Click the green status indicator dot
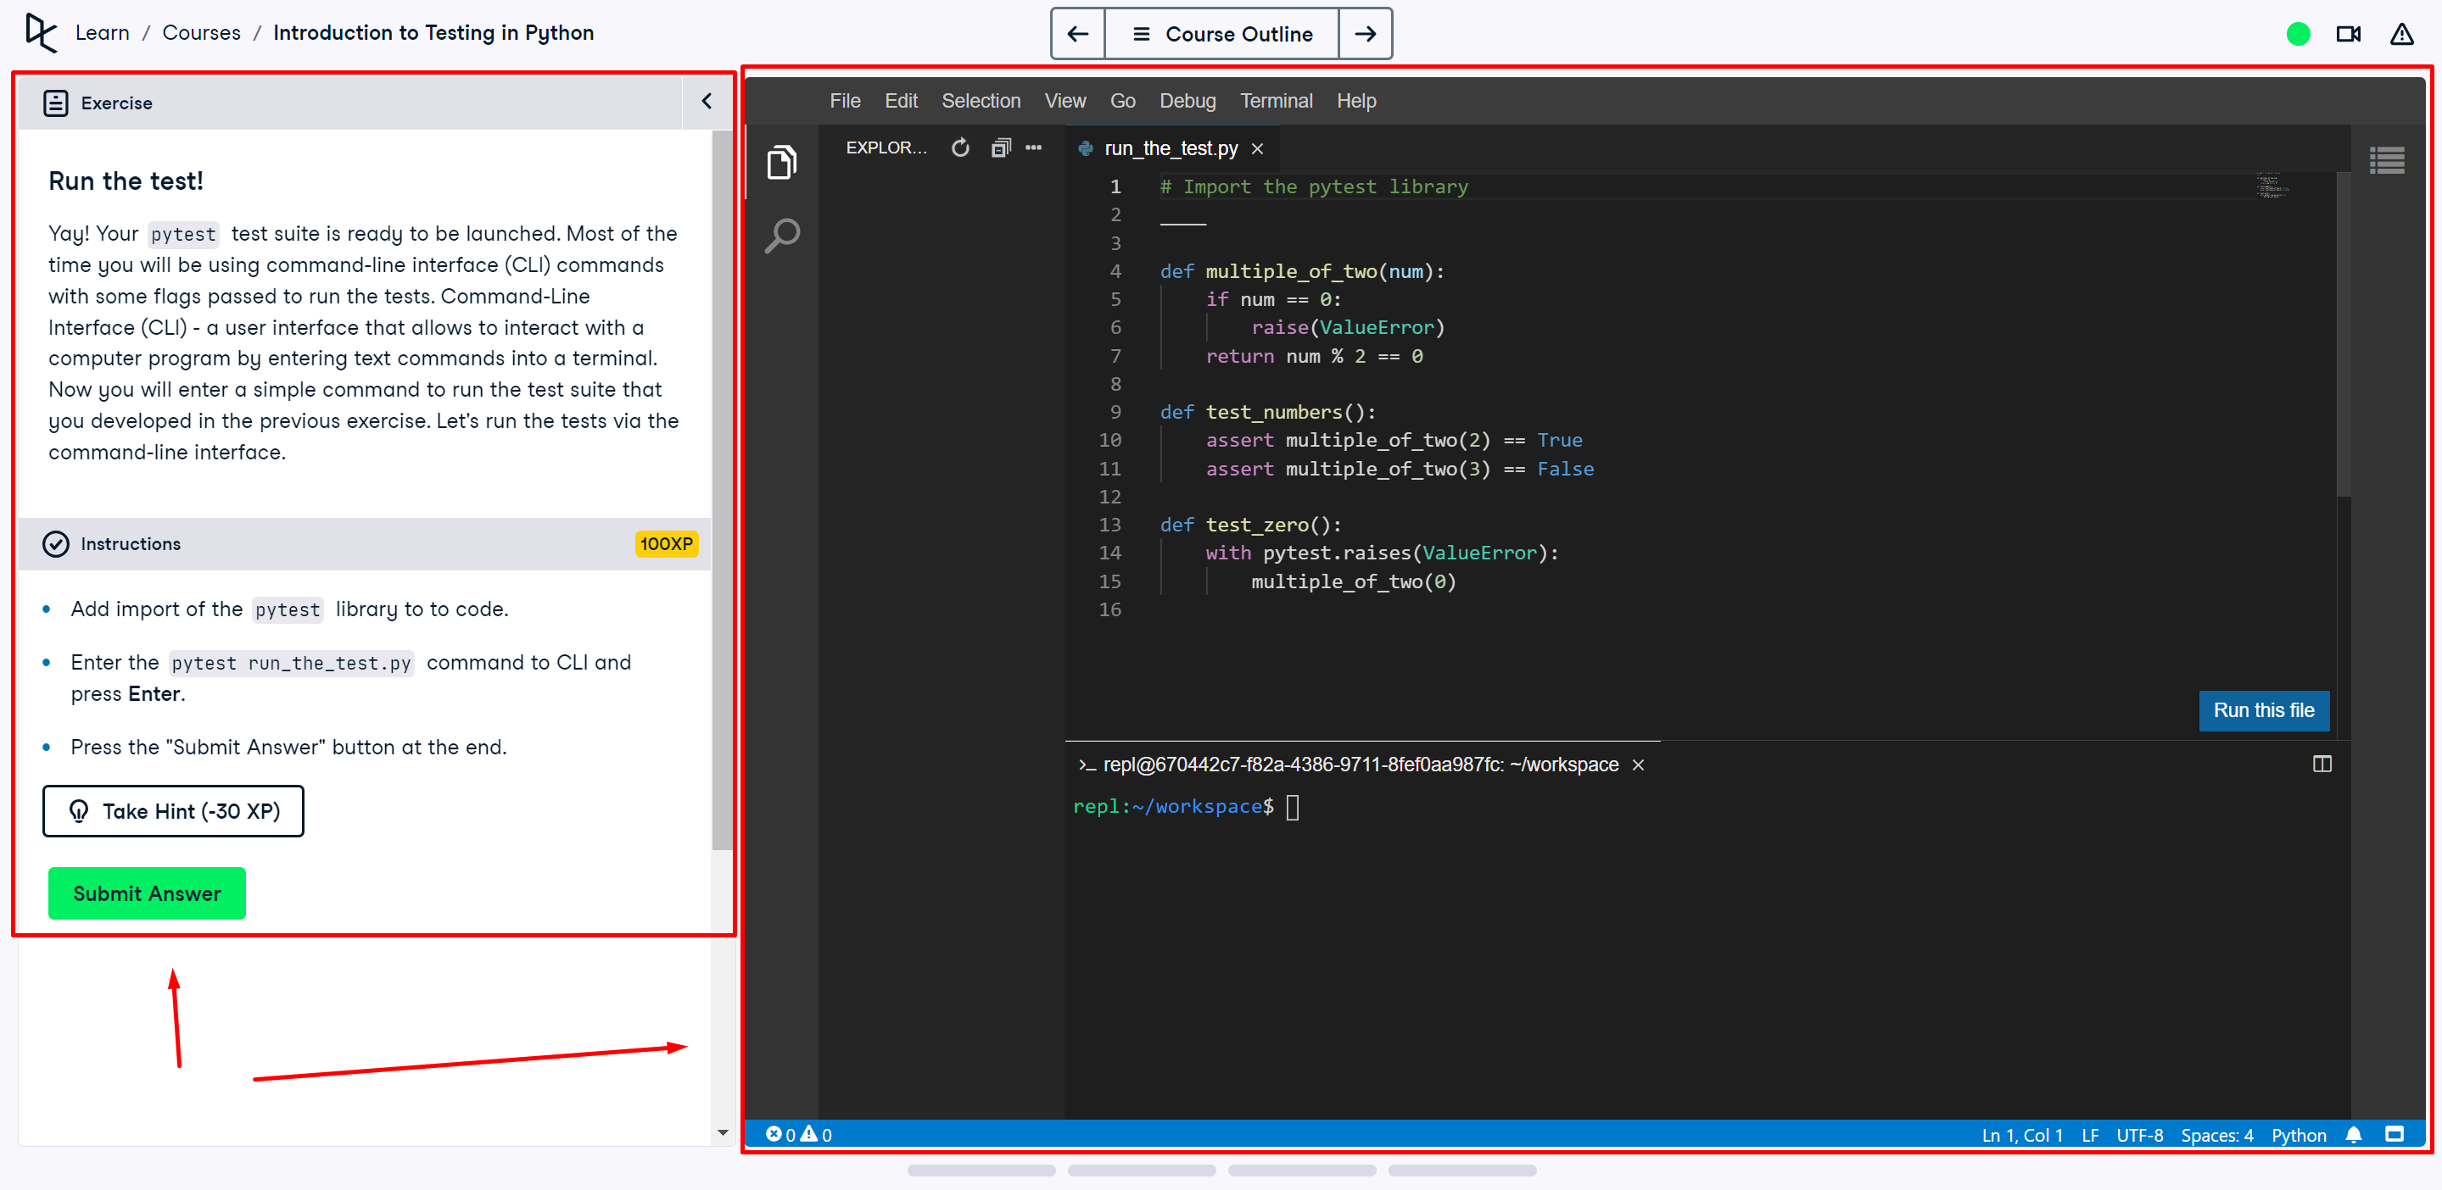Screen dimensions: 2442x1190 click(2297, 34)
